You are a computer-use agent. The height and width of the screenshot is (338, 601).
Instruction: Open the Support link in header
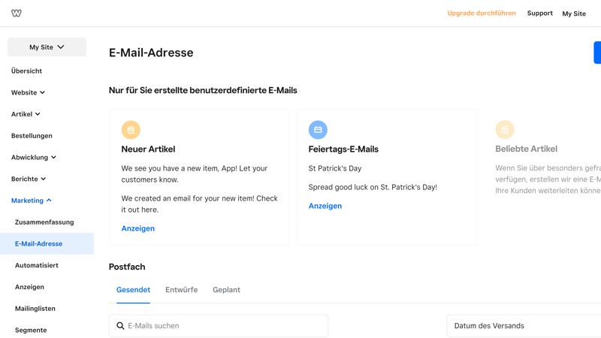539,14
